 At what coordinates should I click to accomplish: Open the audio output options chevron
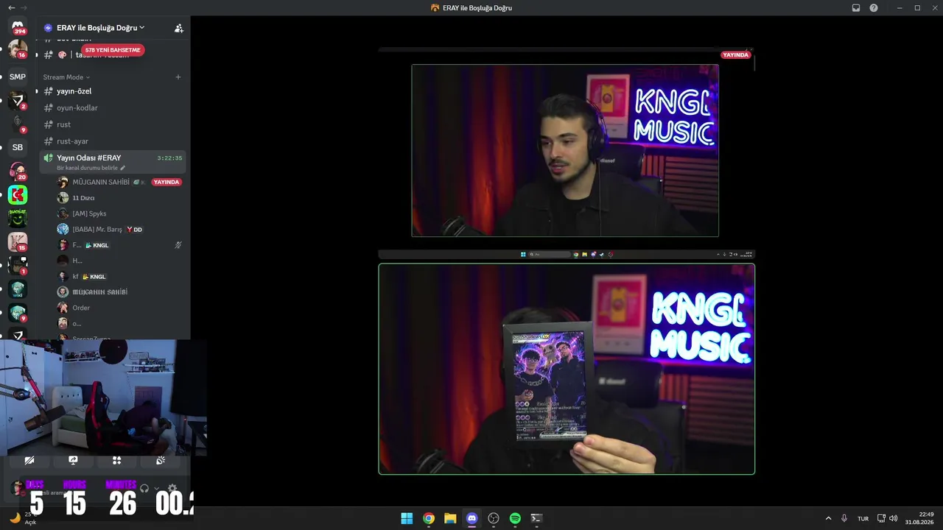(x=156, y=489)
